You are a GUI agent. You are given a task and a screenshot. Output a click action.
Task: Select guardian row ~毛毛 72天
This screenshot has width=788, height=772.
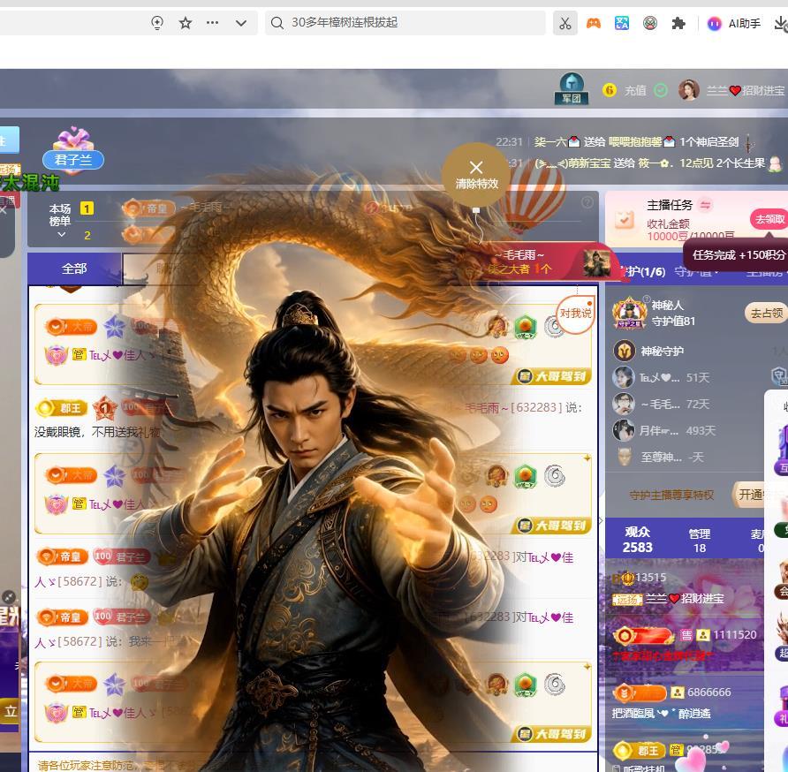click(x=684, y=404)
